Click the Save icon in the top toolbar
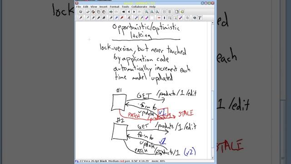The width and height of the screenshot is (291, 164). coord(80,12)
